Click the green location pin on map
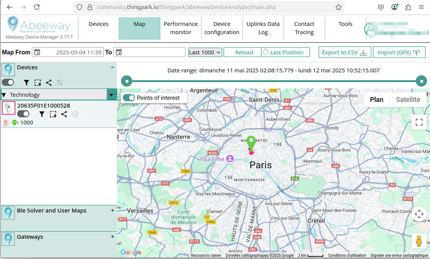Viewport: 430px width, 259px height. 251,143
